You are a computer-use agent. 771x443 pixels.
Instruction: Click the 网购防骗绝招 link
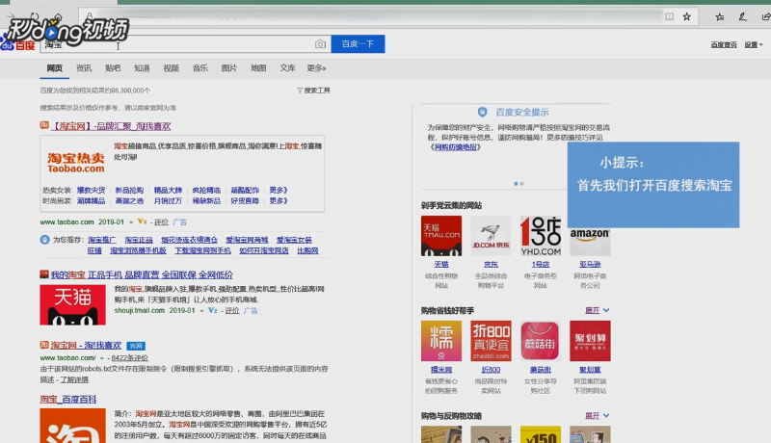tap(455, 146)
